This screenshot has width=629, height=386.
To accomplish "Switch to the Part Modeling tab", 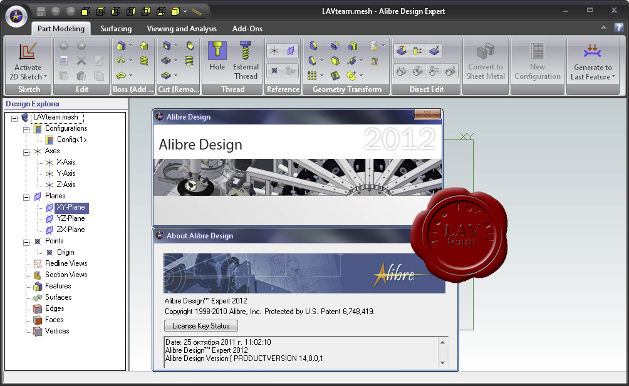I will 61,28.
